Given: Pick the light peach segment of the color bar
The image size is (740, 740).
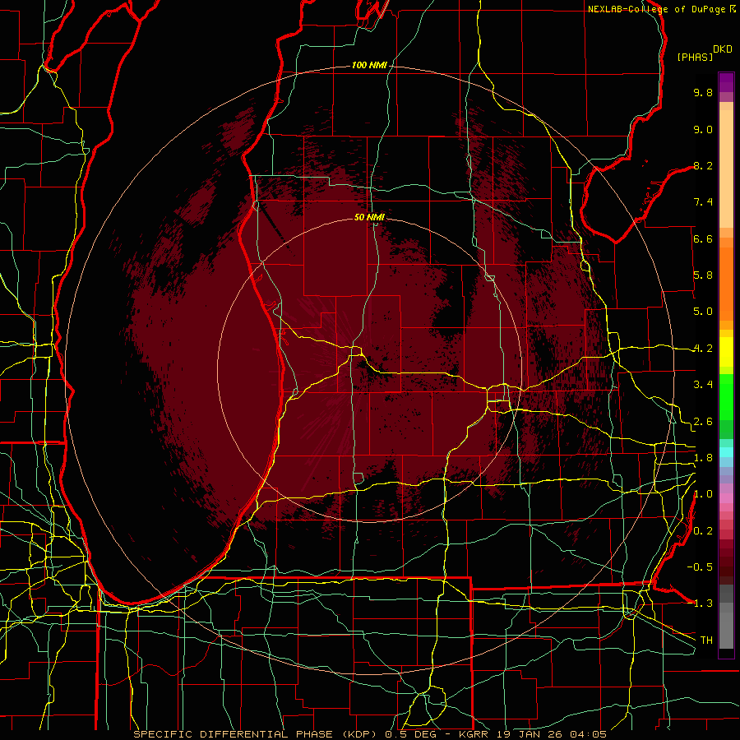Looking at the screenshot, I should pyautogui.click(x=726, y=169).
